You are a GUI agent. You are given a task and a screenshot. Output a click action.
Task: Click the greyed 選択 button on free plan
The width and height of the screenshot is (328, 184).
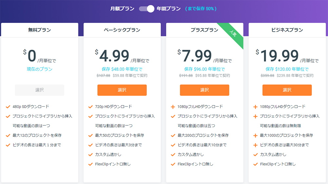tap(39, 90)
